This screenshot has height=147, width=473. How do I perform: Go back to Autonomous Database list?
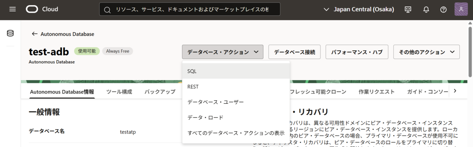pos(63,34)
